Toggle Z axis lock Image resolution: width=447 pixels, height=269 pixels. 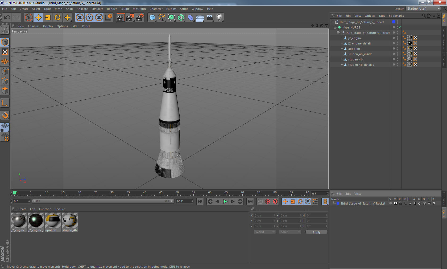[x=99, y=18]
